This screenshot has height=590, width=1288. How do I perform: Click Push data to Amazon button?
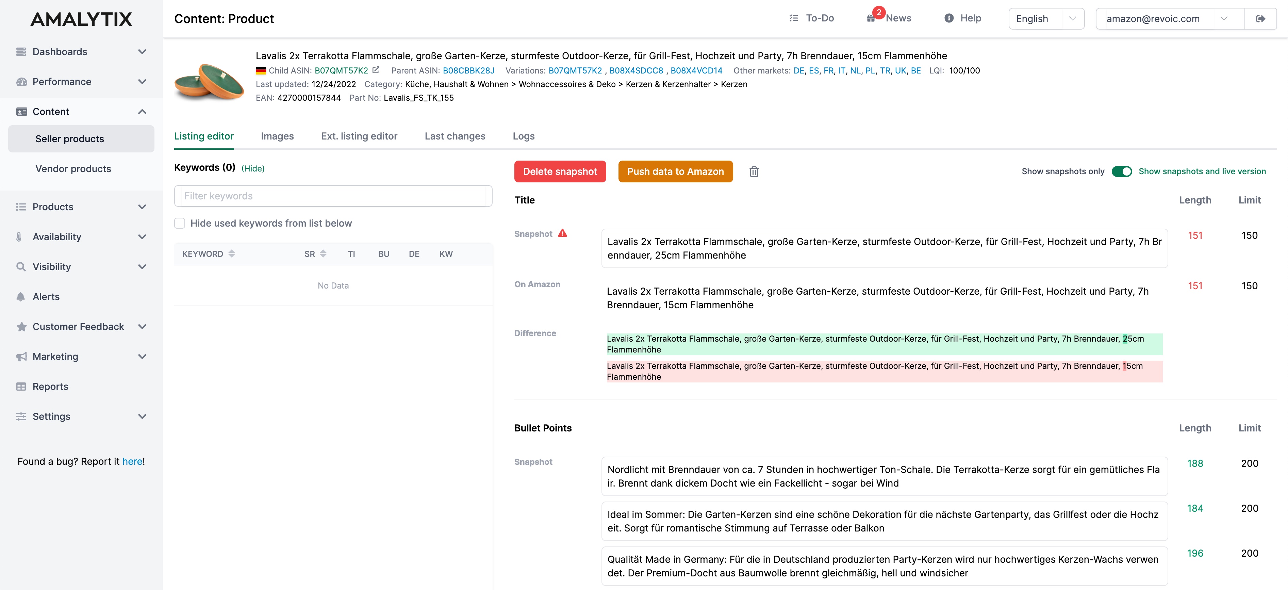click(x=675, y=171)
